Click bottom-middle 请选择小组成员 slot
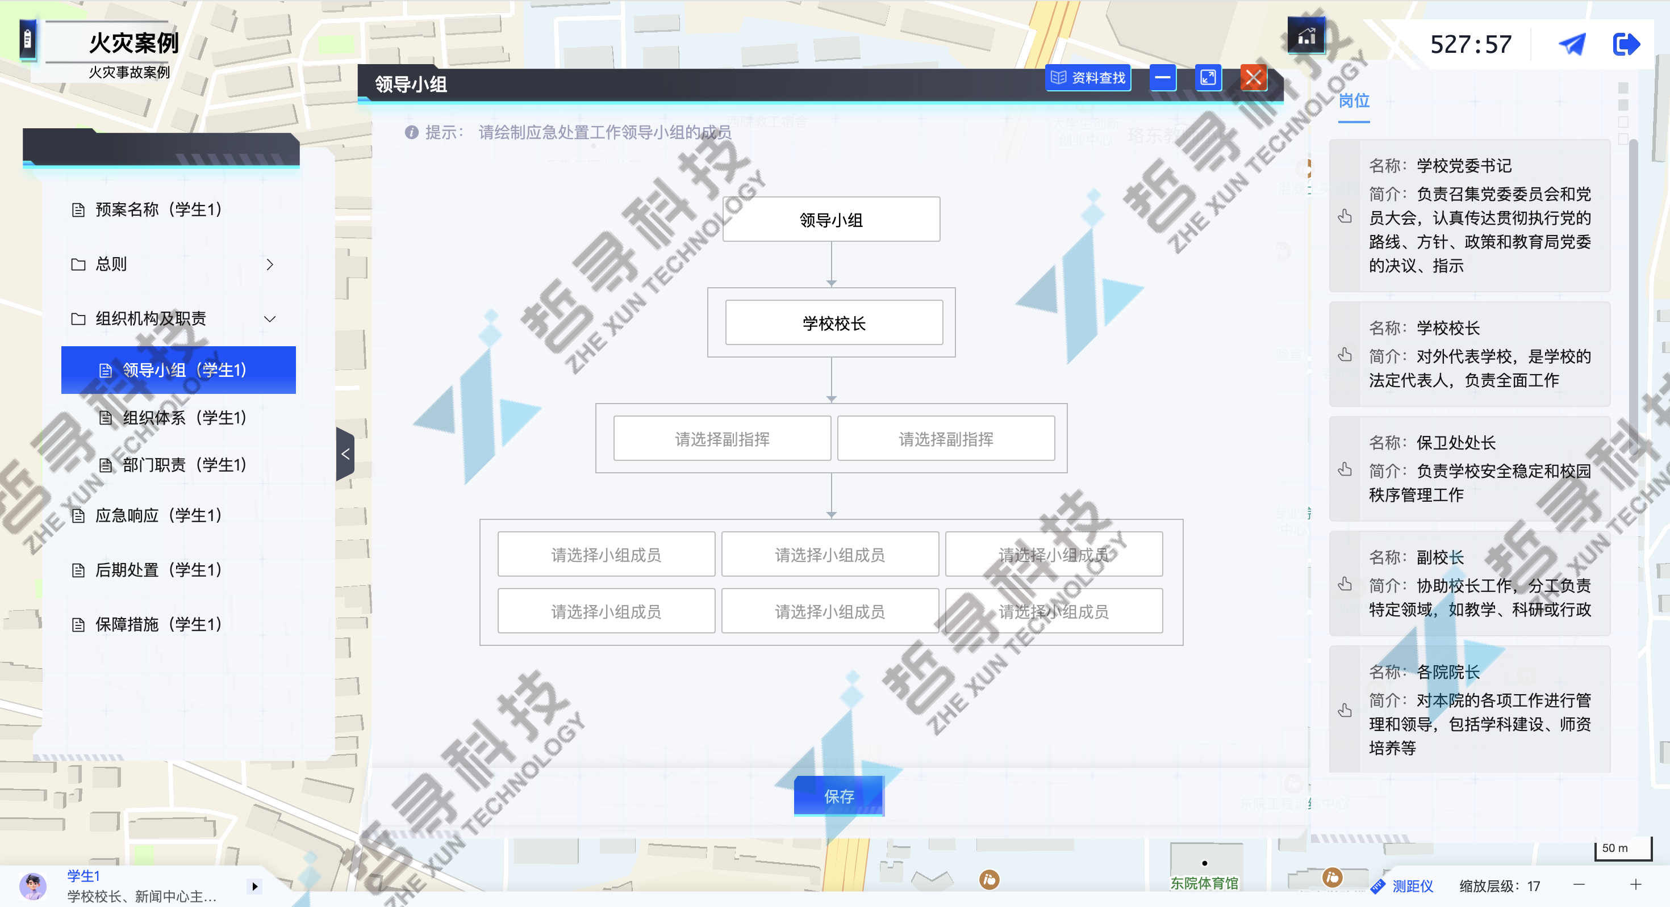The height and width of the screenshot is (907, 1670). tap(830, 611)
